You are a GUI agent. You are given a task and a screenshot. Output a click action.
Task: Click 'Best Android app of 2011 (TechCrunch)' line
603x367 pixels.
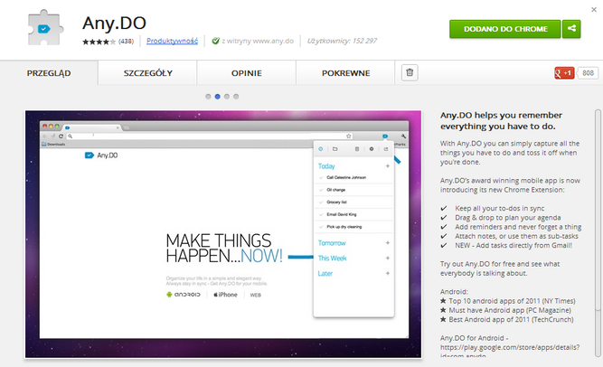(511, 319)
